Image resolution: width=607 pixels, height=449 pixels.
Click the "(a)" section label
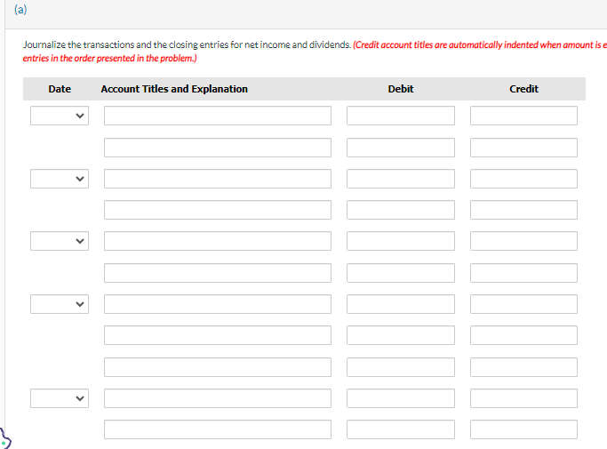[20, 9]
